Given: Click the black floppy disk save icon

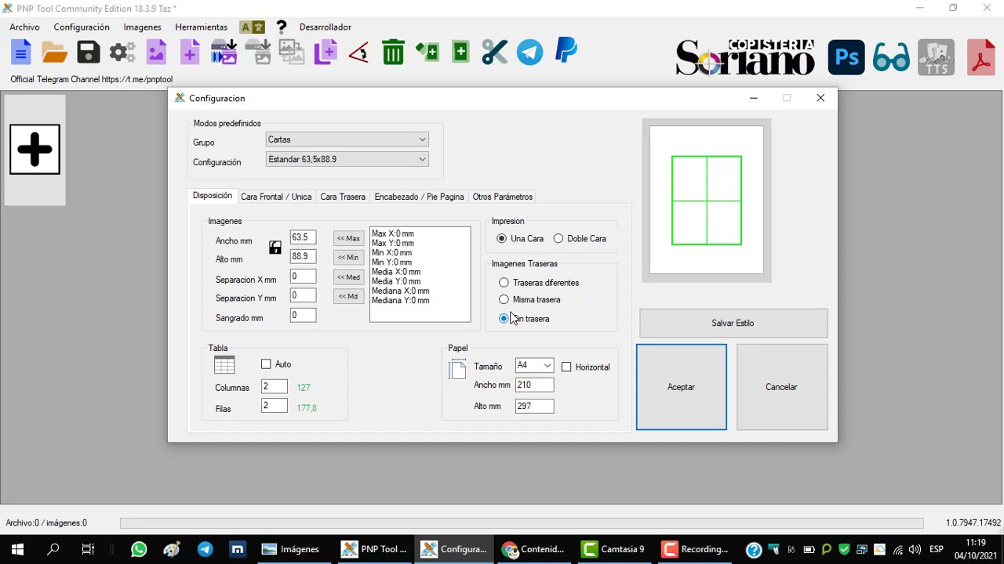Looking at the screenshot, I should pyautogui.click(x=89, y=52).
